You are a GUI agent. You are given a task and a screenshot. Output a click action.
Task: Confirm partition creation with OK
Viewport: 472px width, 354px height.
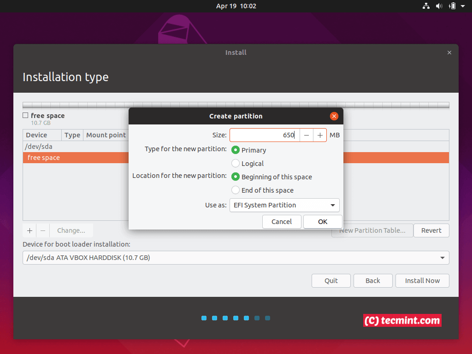(x=322, y=221)
